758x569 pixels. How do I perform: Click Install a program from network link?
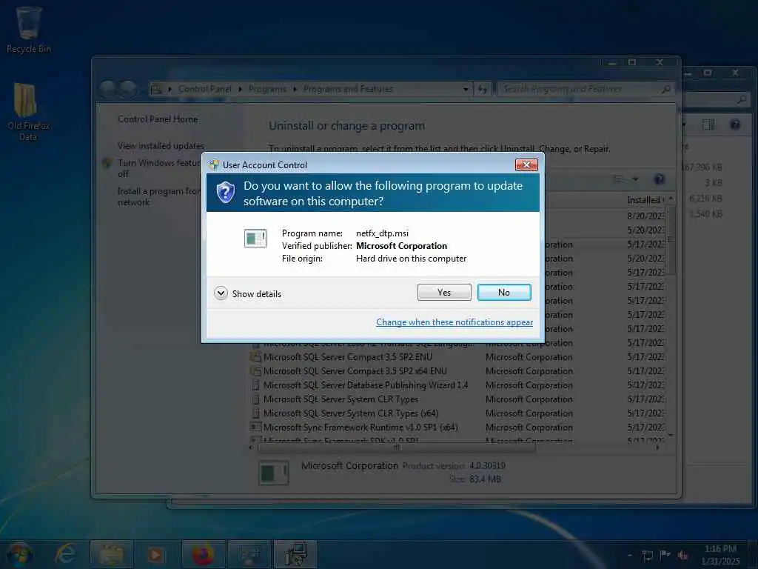pyautogui.click(x=158, y=196)
